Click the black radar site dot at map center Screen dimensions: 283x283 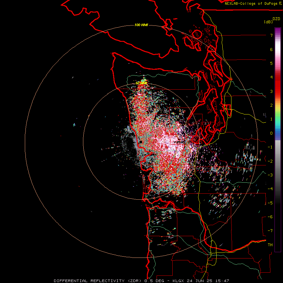point(141,142)
